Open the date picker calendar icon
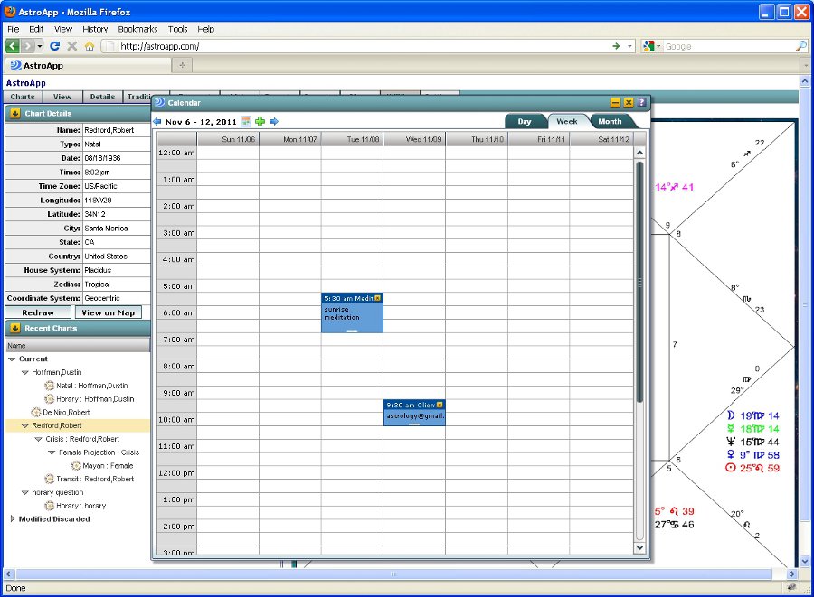The image size is (814, 597). 245,121
